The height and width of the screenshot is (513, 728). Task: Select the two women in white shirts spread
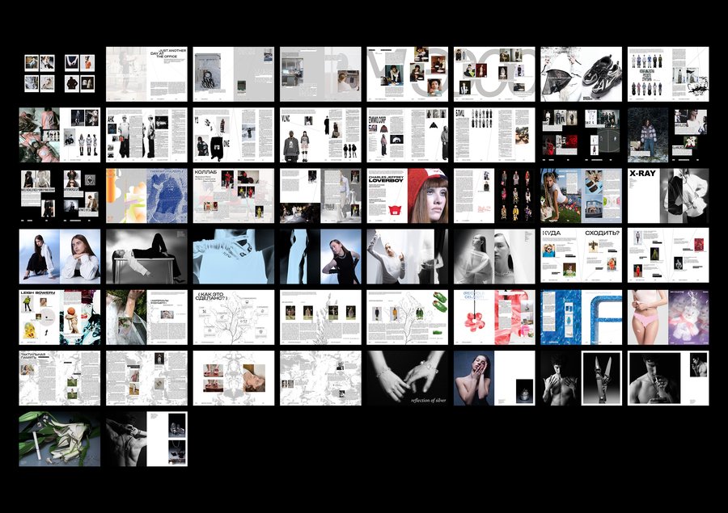pyautogui.click(x=59, y=256)
